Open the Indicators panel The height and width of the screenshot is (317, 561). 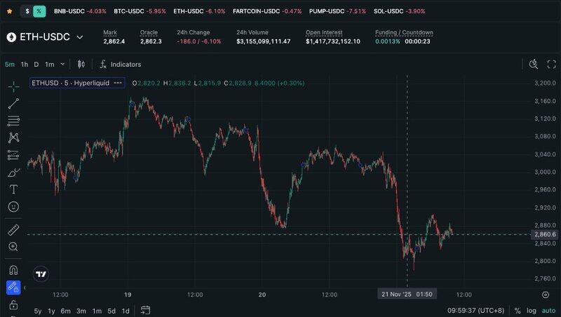[120, 64]
